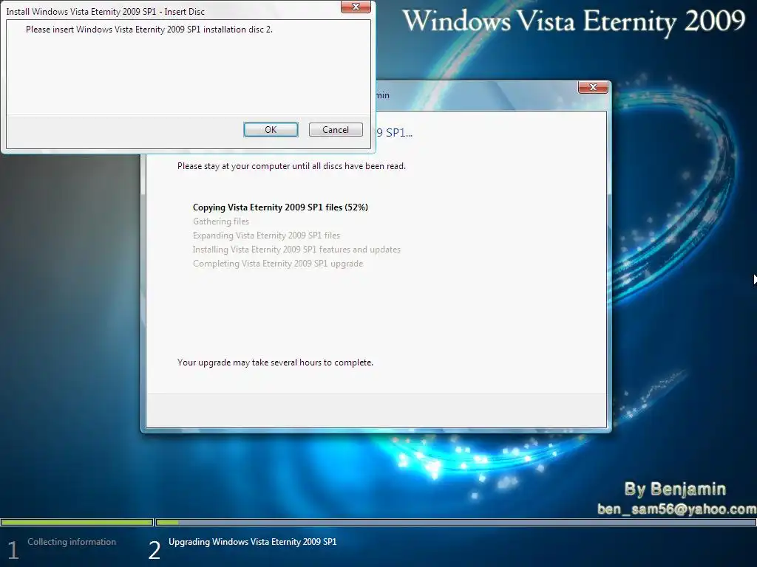Click the stage 2 upgrading progress bar
The image size is (757, 567).
[455, 522]
